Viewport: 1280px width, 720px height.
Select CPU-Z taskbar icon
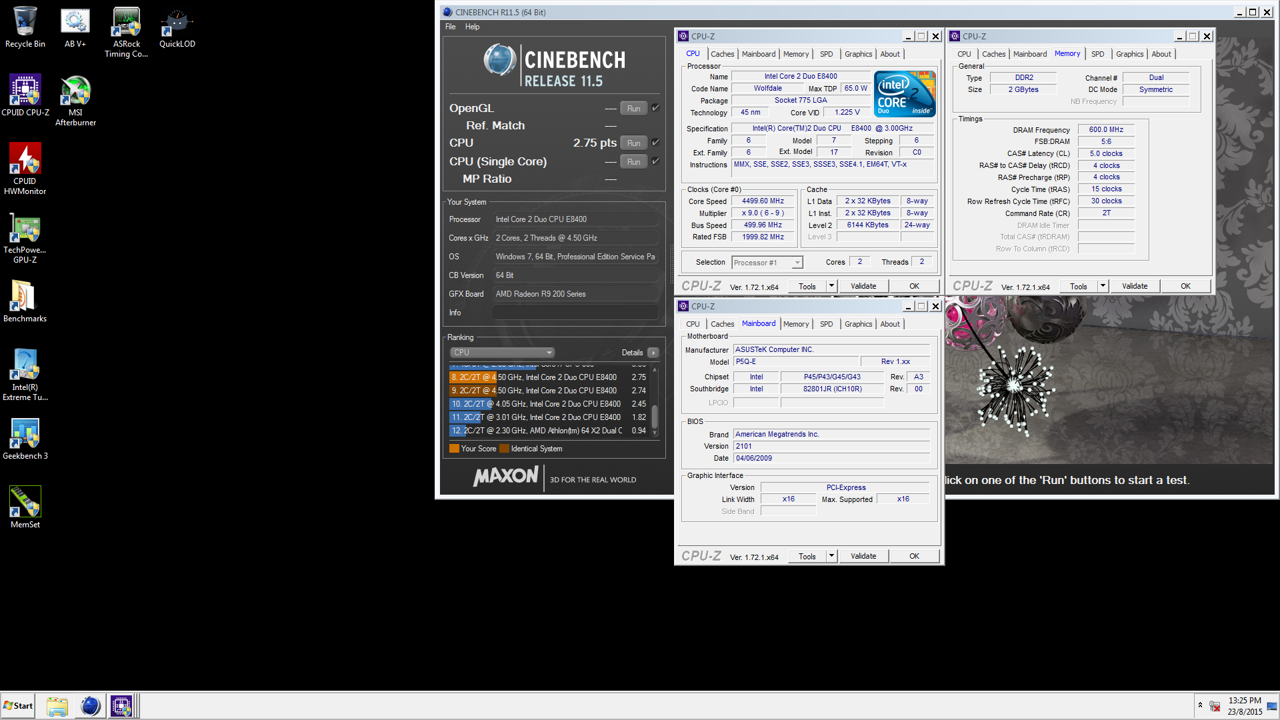121,706
